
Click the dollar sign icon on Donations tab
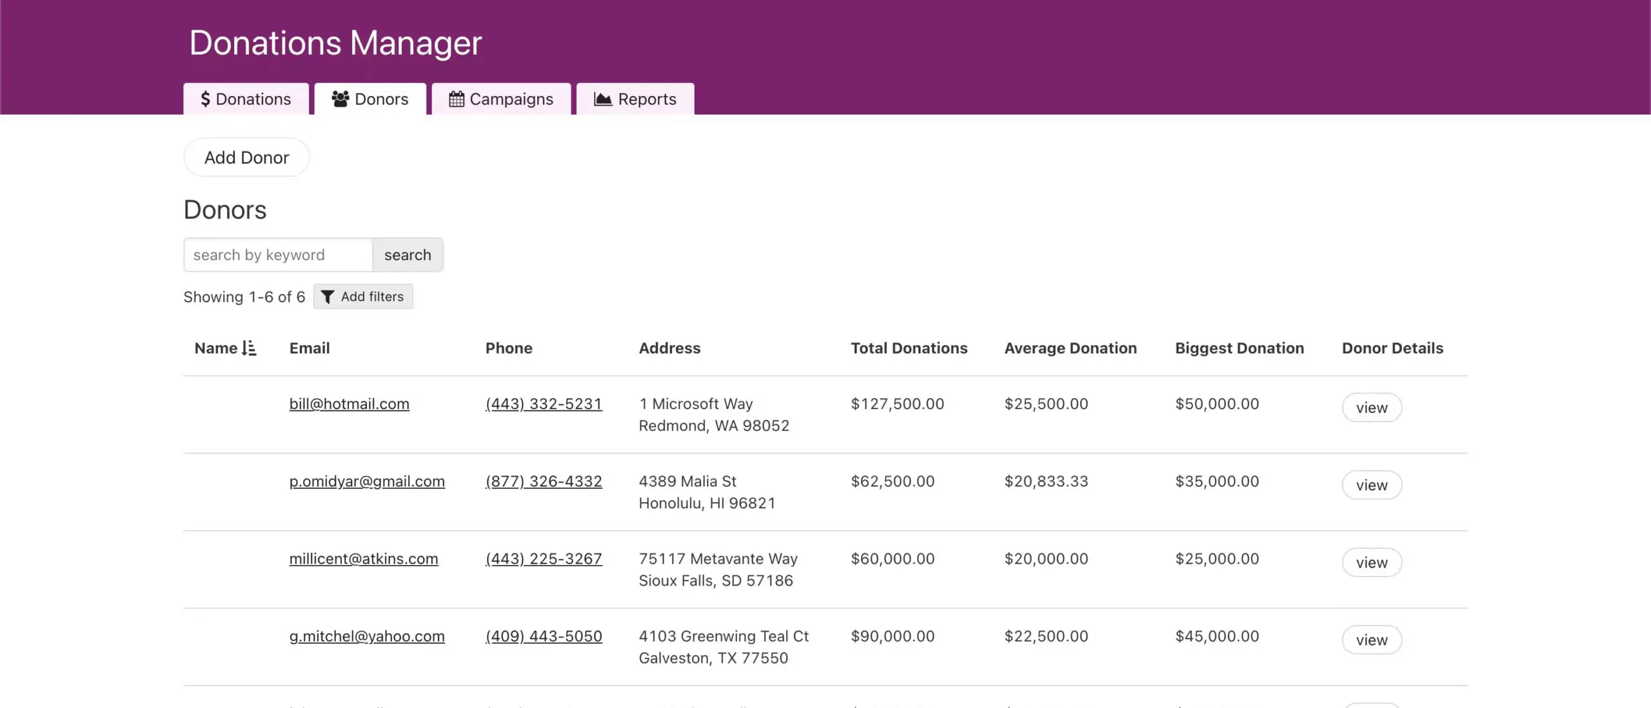(x=205, y=99)
